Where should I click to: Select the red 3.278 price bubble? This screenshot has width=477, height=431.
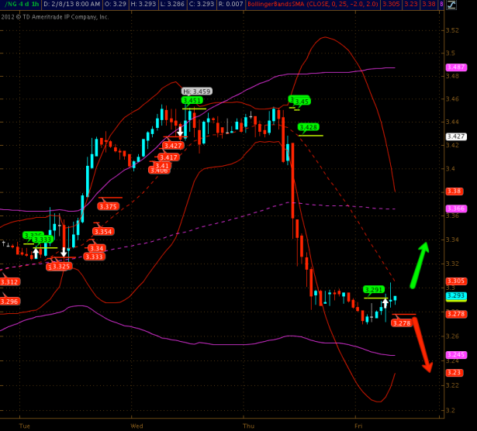tap(402, 322)
